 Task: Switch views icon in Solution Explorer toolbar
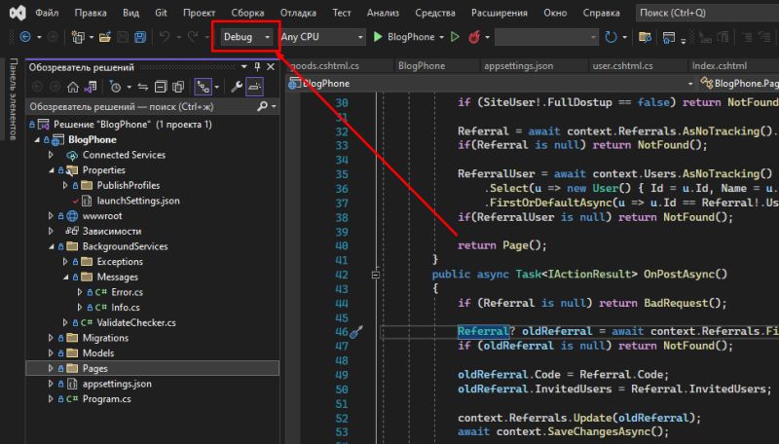91,87
